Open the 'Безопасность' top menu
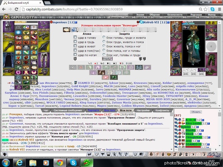The width and height of the screenshot is (223, 167). [x=175, y=14]
